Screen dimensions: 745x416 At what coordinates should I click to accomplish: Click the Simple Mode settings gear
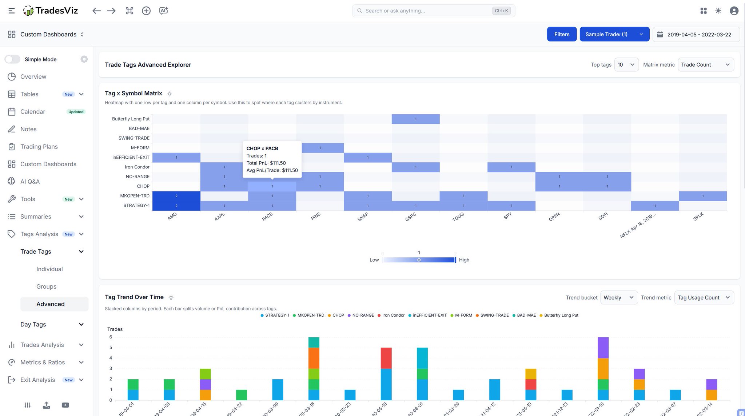coord(84,59)
